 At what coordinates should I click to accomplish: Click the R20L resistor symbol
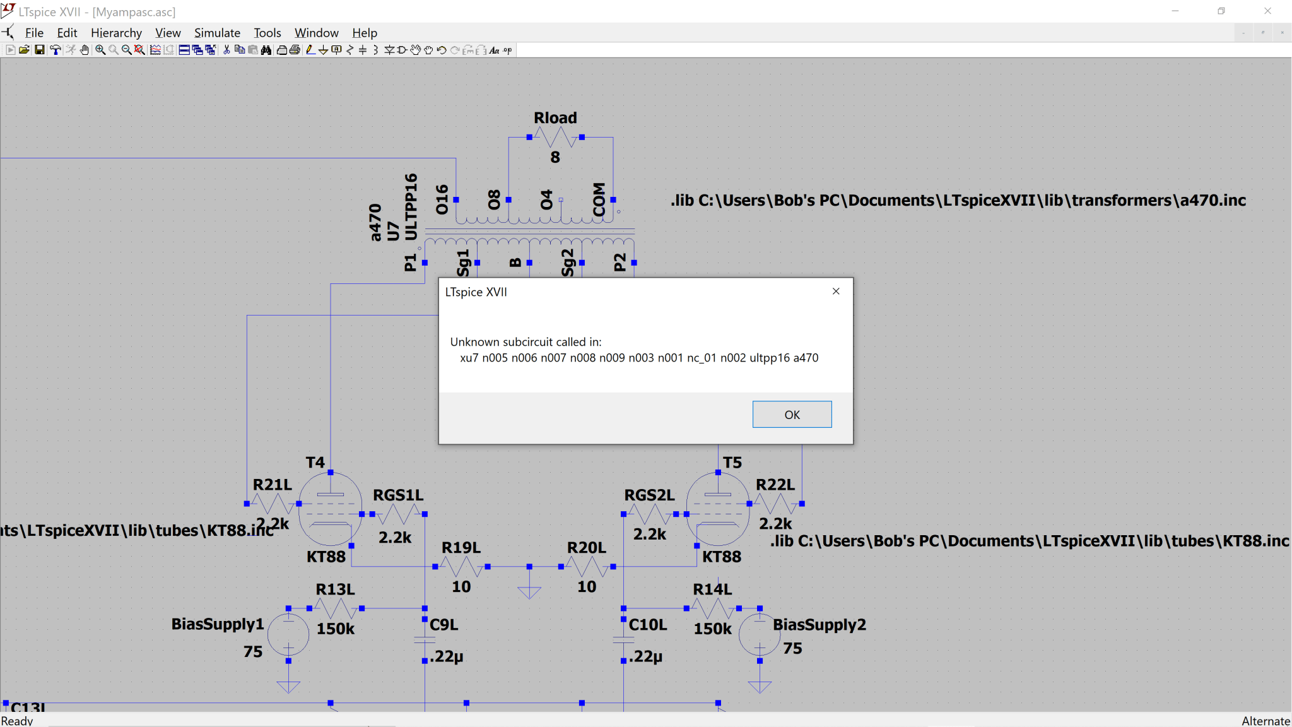(587, 567)
